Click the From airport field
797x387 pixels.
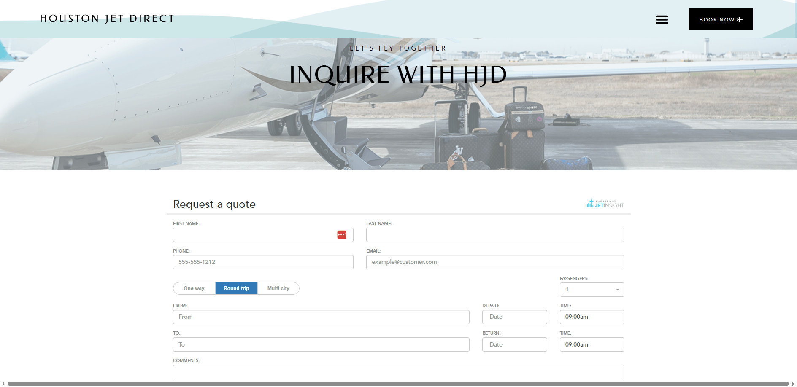[x=321, y=317]
